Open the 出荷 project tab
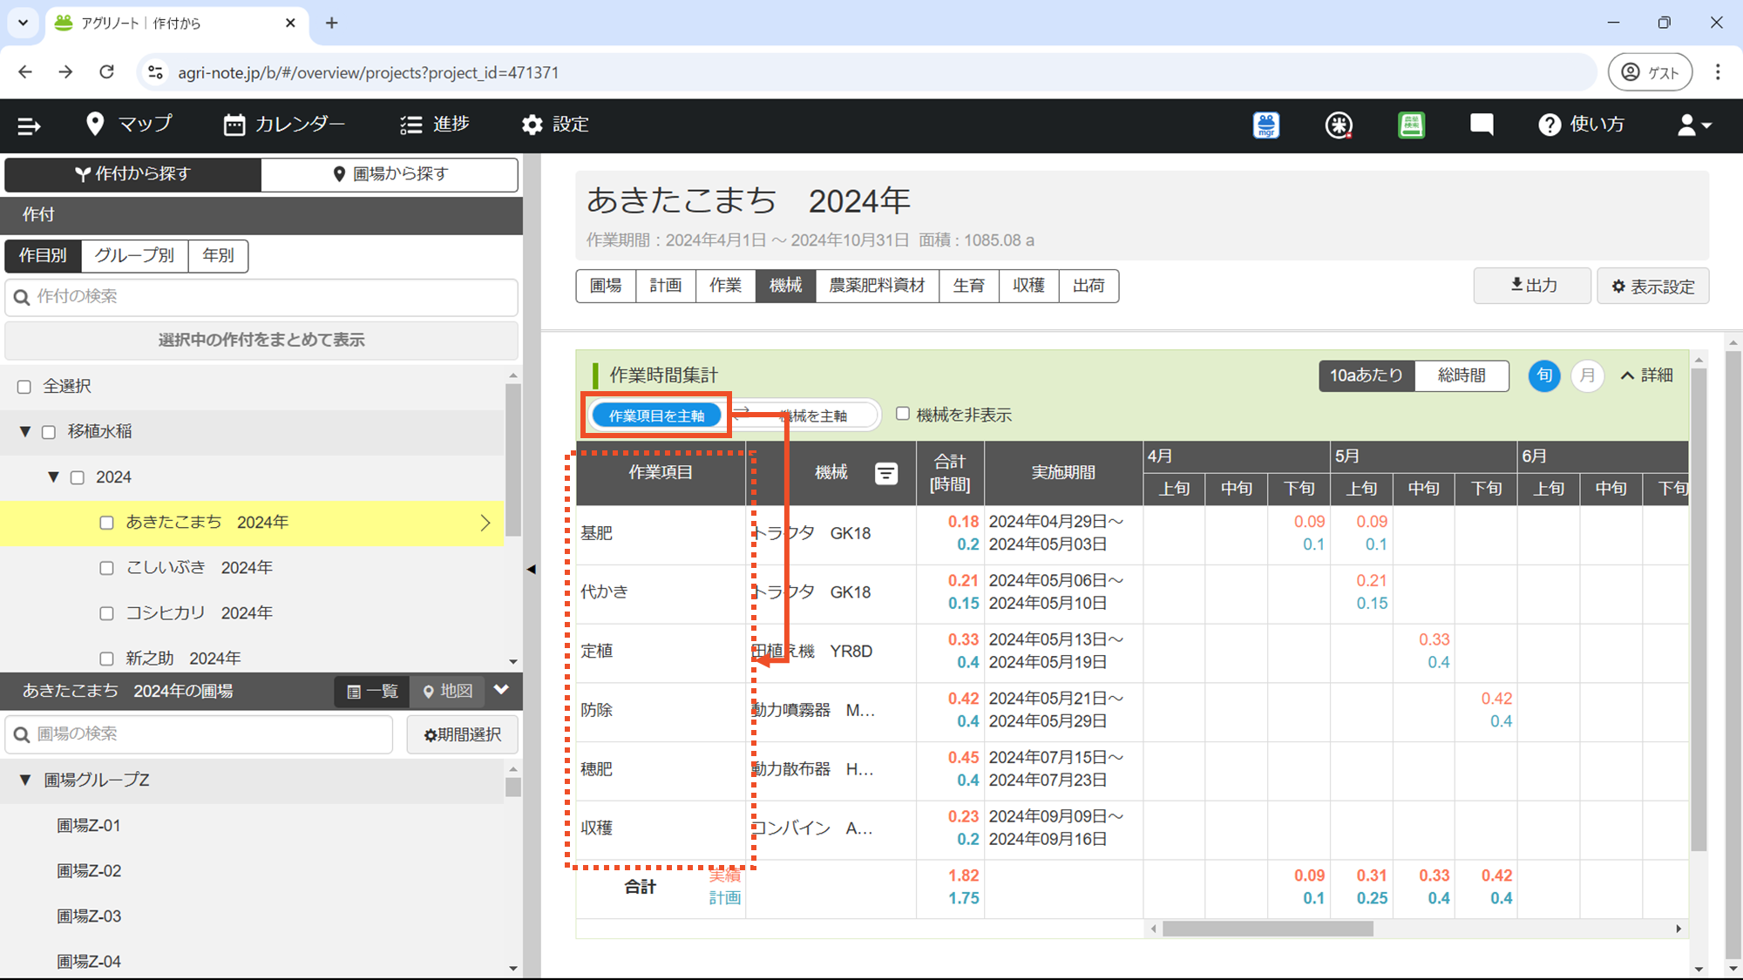Screen dimensions: 1743x980 coord(1089,286)
